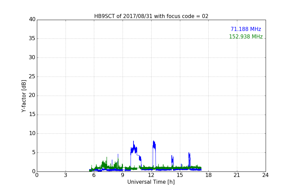The image size is (295, 196).
Task: Click the x-axis tick label '24'
Action: coord(265,175)
